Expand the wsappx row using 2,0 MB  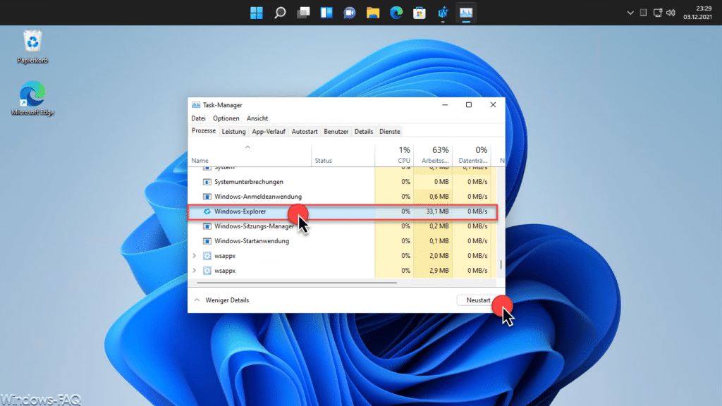195,255
